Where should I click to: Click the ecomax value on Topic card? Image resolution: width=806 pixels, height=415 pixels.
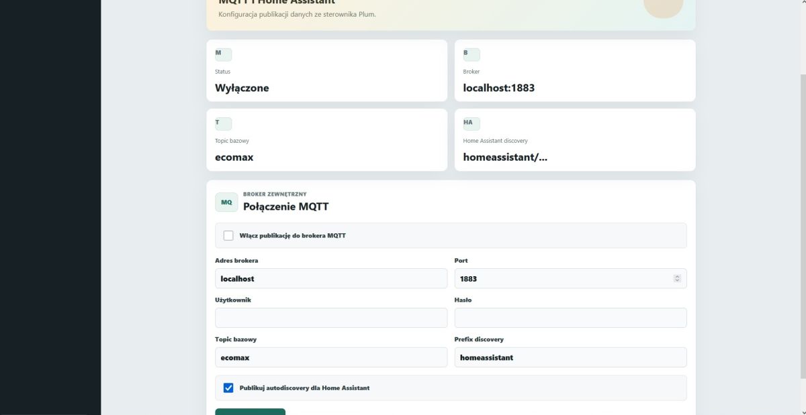[234, 158]
